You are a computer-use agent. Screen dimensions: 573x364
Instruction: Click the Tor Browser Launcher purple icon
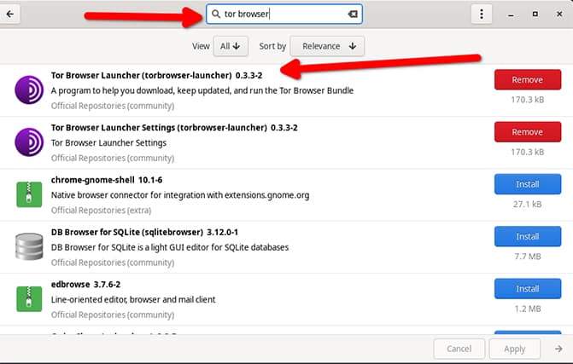[29, 90]
